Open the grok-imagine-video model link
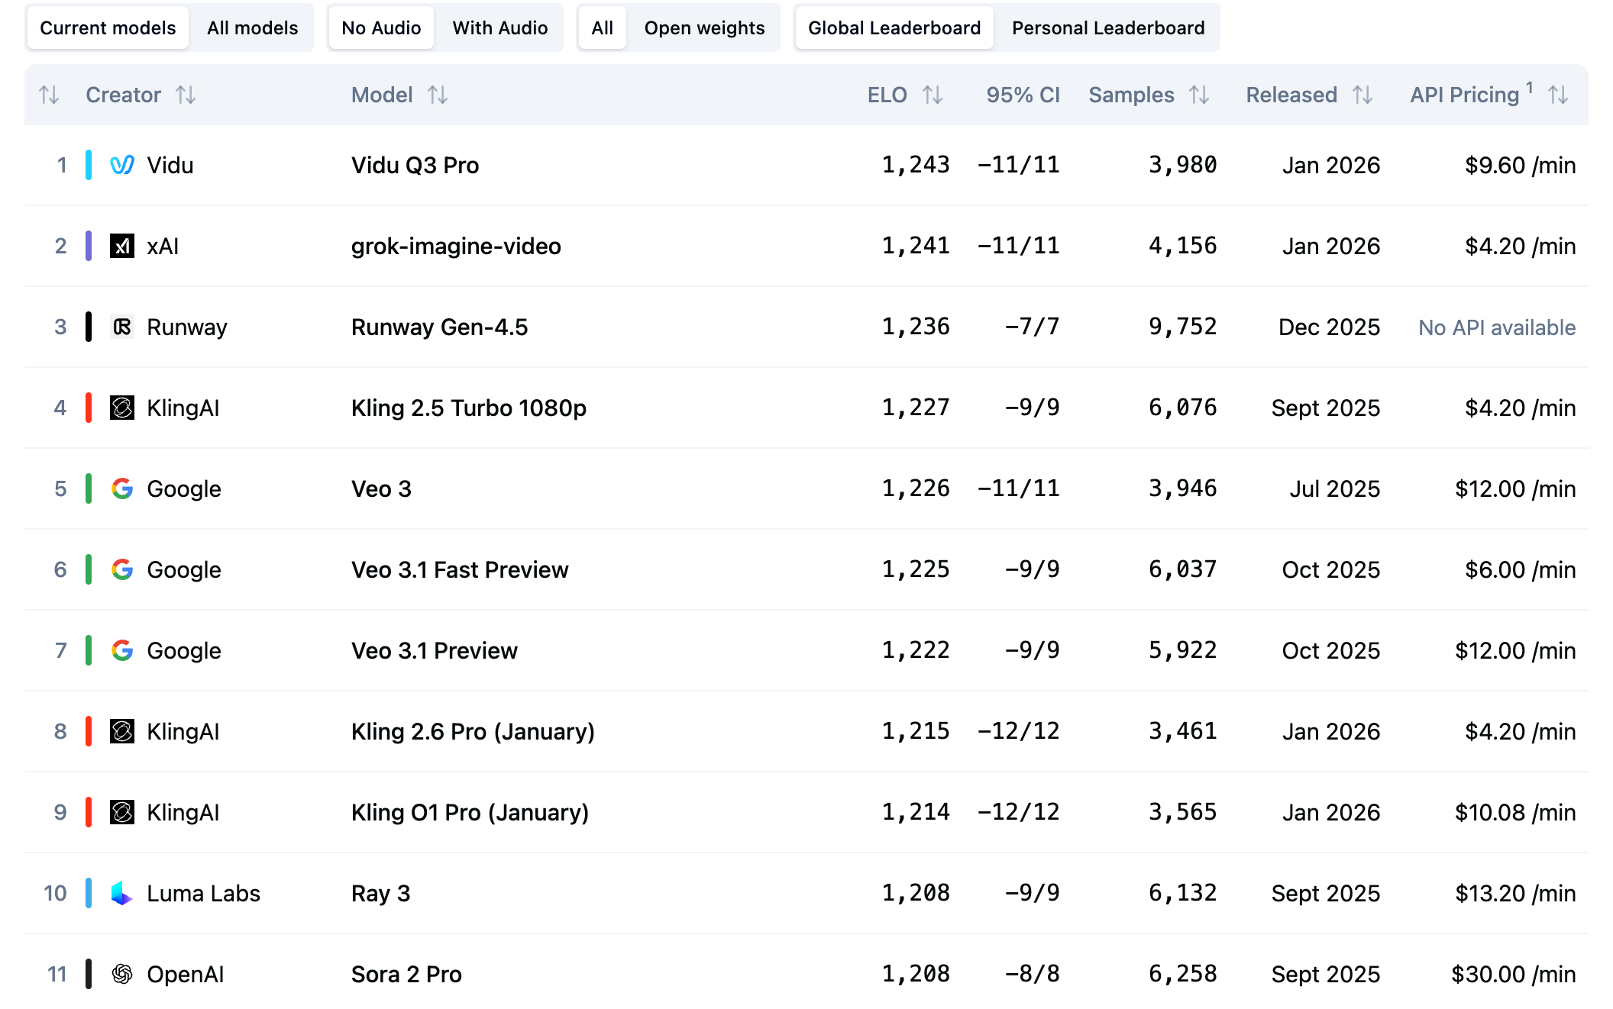 456,246
